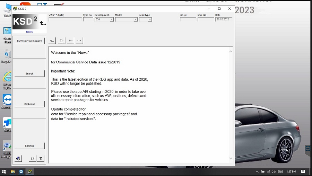Select Control Panel desktop icon
Screen dimensions: 312x176
click(7, 35)
